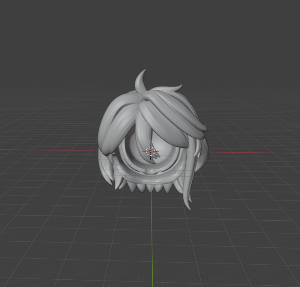This screenshot has width=300, height=287.
Task: Click the tip of the long right strand
Action: (x=189, y=207)
